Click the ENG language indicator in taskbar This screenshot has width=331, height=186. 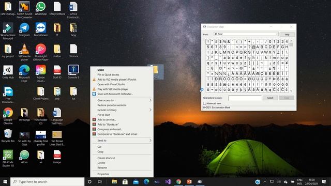tap(300, 181)
